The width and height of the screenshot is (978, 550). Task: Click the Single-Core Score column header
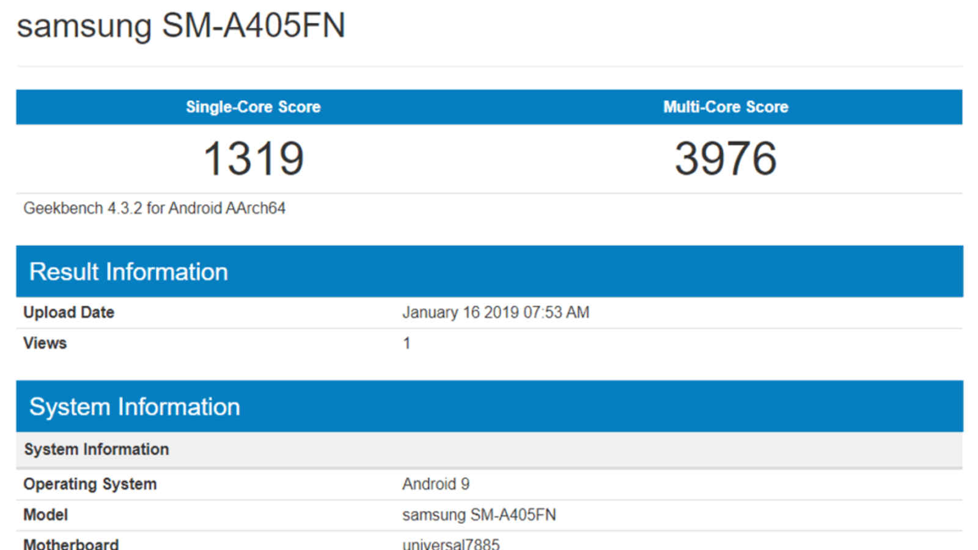click(x=253, y=107)
